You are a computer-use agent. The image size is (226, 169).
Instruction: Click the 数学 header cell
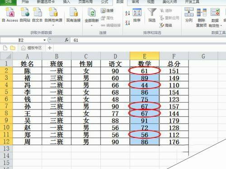pos(144,64)
